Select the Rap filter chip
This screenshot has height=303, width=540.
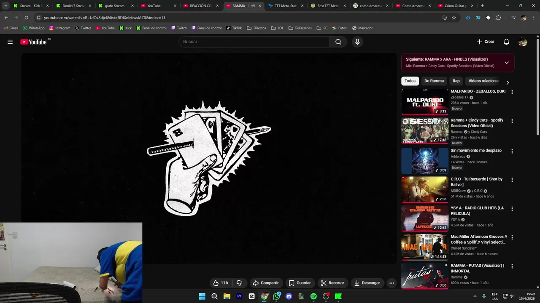(456, 81)
